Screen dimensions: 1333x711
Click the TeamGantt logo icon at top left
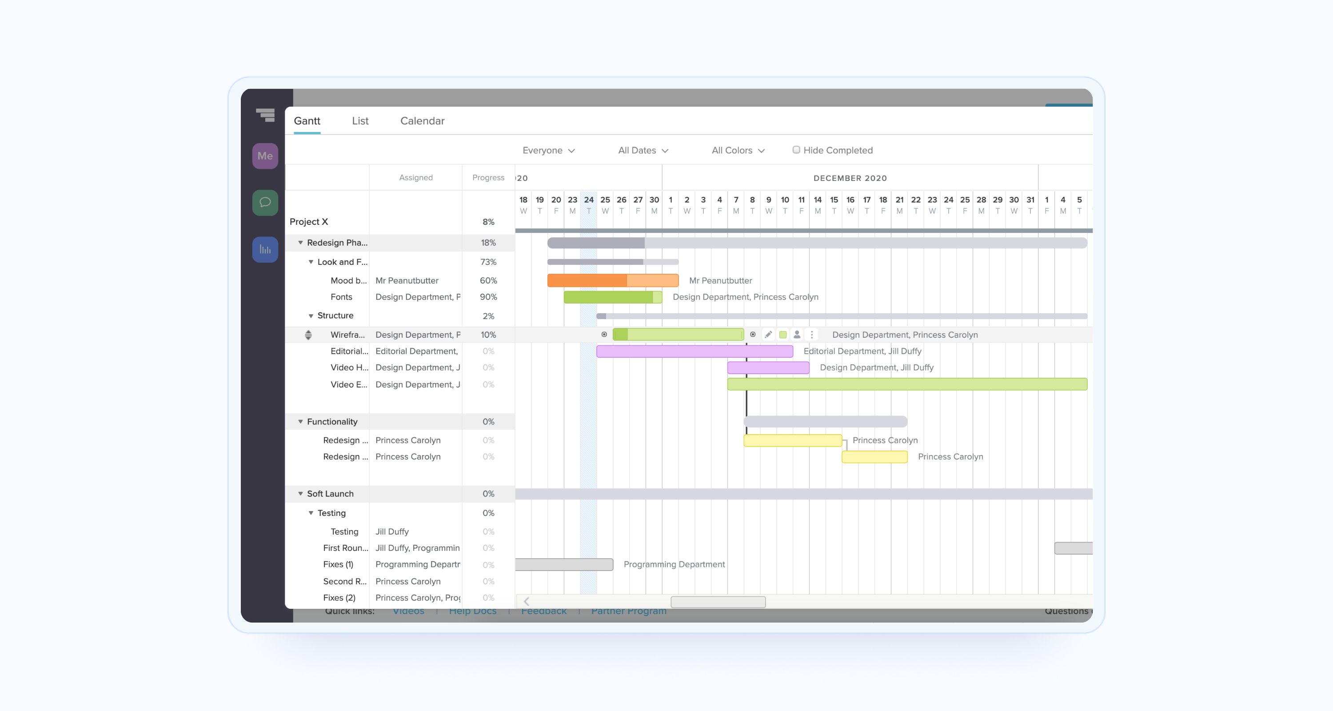(266, 115)
